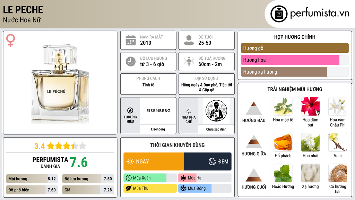Click the LE PECHE title text

pos(23,10)
